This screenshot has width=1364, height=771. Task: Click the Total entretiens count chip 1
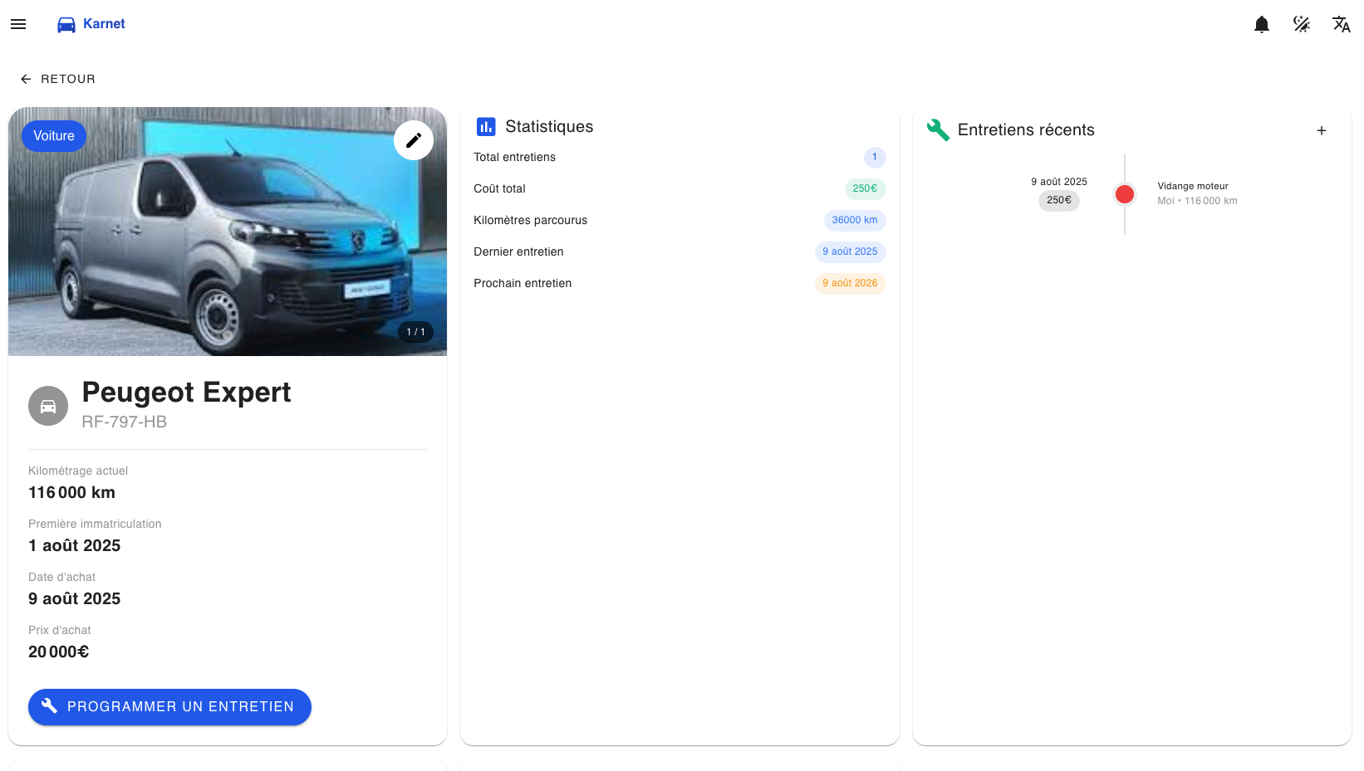click(875, 158)
